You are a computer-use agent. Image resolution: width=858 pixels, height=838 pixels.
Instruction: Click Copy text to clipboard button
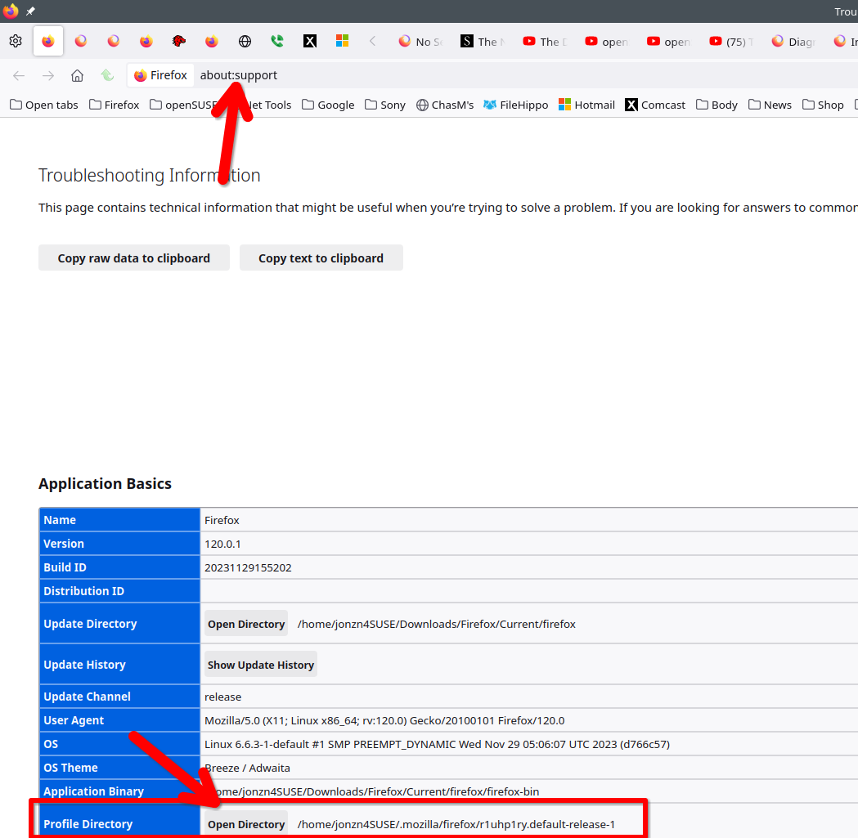[x=321, y=258]
